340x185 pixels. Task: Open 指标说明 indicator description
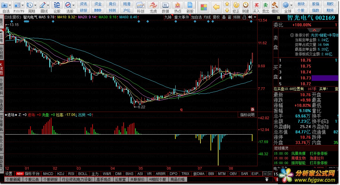click(247, 115)
